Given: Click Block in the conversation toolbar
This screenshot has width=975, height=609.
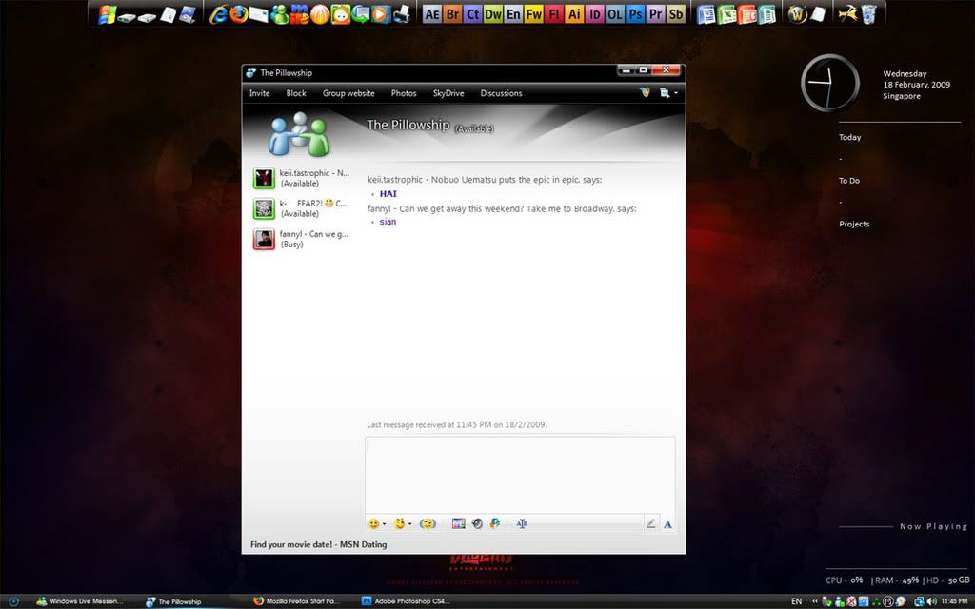Looking at the screenshot, I should 296,93.
